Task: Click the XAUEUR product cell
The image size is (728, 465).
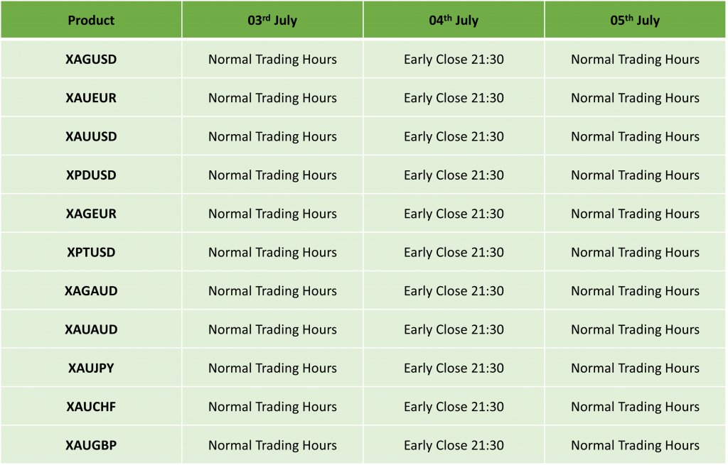Action: (91, 98)
